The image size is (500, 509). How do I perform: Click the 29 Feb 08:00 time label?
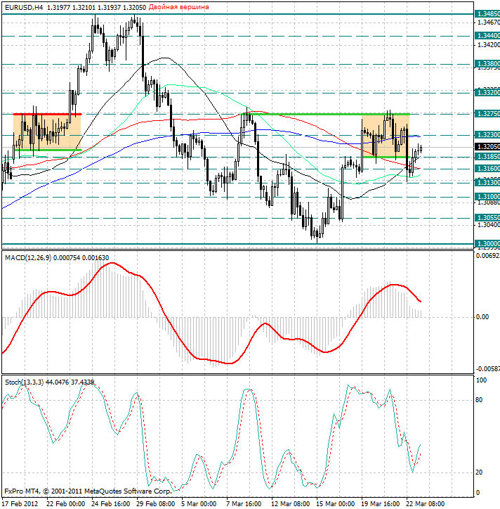click(156, 504)
